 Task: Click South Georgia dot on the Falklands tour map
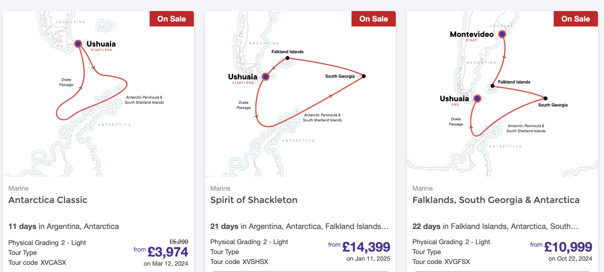point(545,98)
